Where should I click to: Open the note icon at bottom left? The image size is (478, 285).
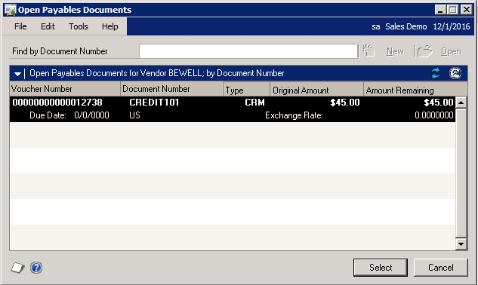[17, 268]
